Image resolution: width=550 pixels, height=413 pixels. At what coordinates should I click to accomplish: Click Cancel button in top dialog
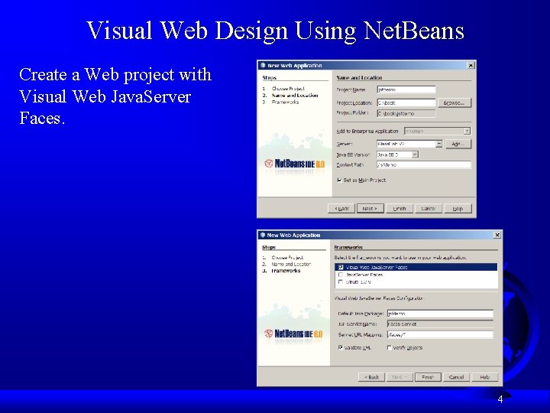click(x=428, y=208)
